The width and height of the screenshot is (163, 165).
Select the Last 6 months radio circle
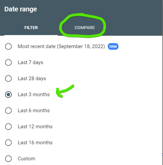8,111
